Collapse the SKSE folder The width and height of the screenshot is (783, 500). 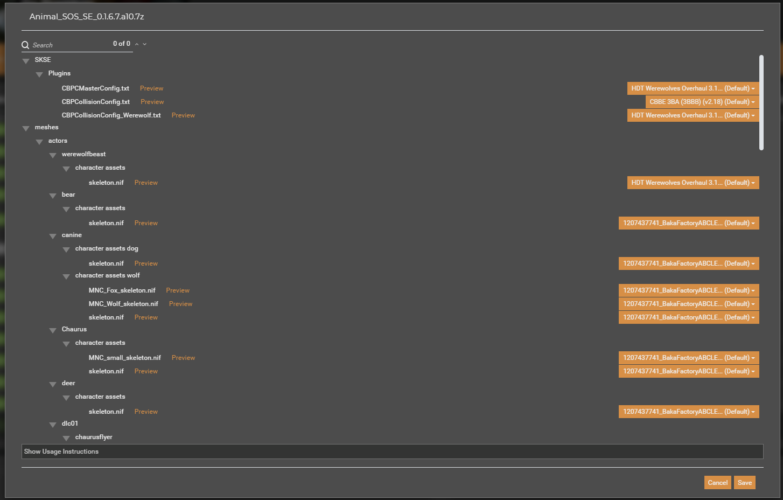pyautogui.click(x=26, y=61)
